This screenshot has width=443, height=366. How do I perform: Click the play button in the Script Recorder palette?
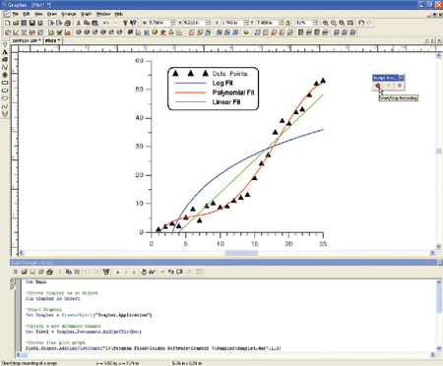389,86
